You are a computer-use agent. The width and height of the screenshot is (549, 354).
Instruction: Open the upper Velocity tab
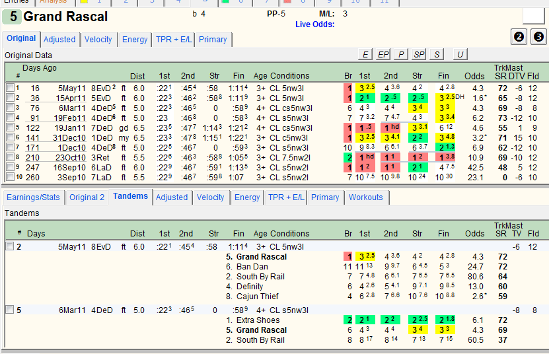pyautogui.click(x=98, y=40)
